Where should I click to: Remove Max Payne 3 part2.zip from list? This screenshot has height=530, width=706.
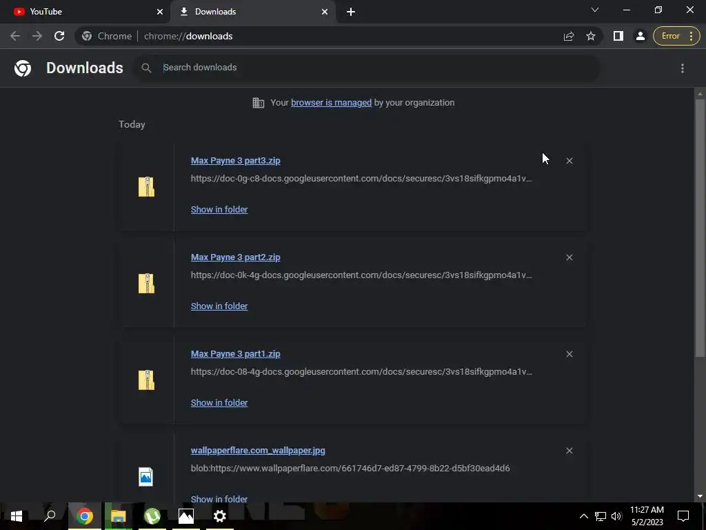pyautogui.click(x=569, y=257)
